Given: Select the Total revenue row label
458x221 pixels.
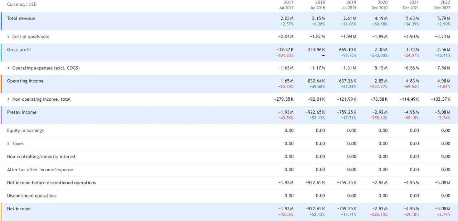Looking at the screenshot, I should [21, 19].
